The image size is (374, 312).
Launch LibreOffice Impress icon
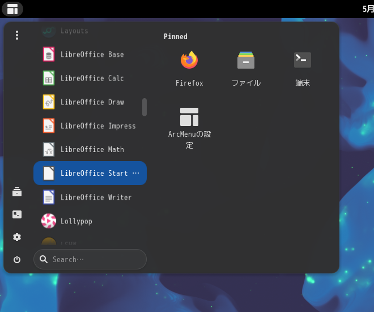pyautogui.click(x=49, y=126)
